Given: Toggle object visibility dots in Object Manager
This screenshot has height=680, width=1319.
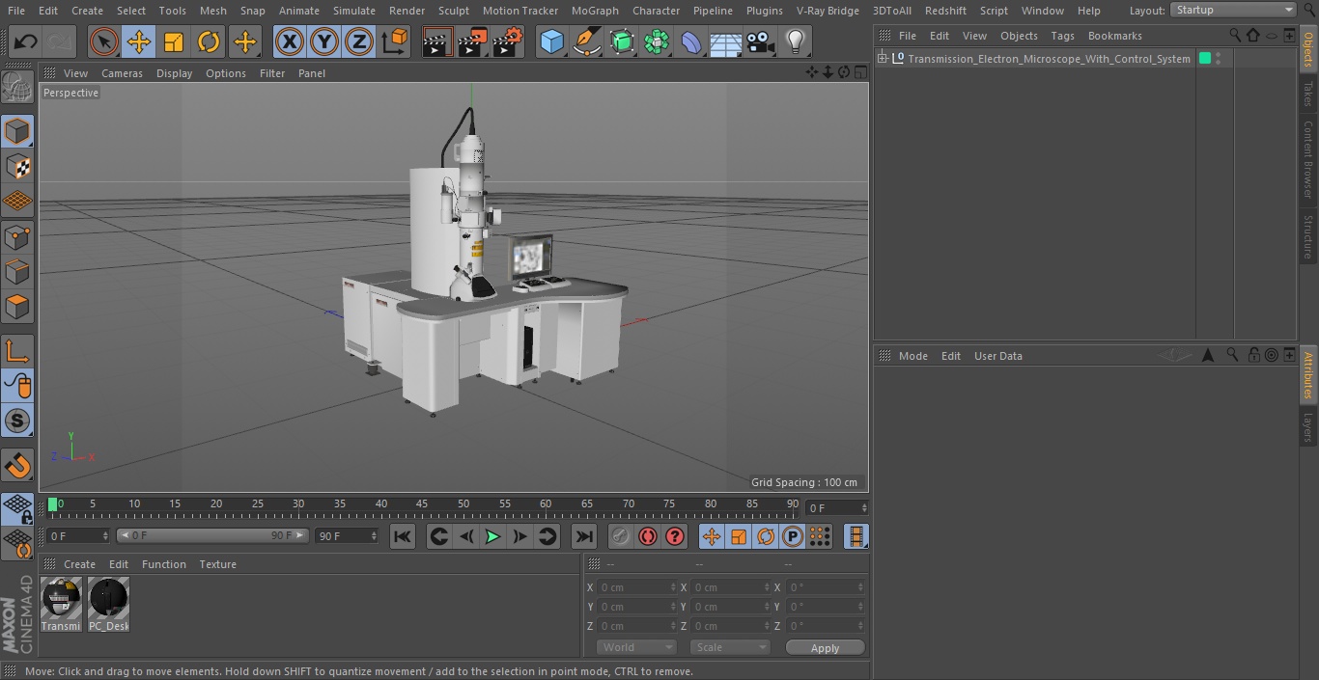Looking at the screenshot, I should 1219,59.
